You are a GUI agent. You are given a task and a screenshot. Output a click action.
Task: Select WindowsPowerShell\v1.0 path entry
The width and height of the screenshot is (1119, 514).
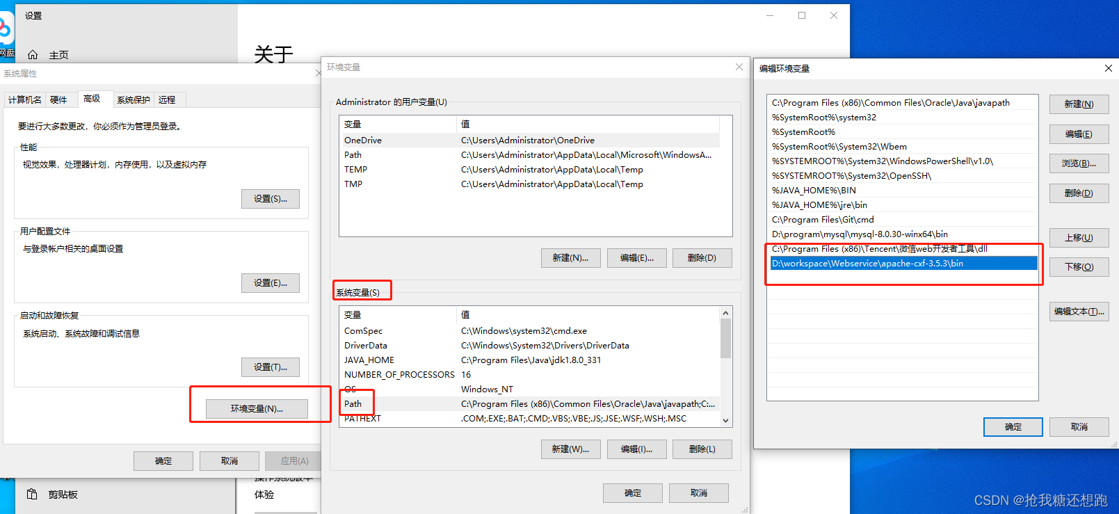(x=903, y=161)
